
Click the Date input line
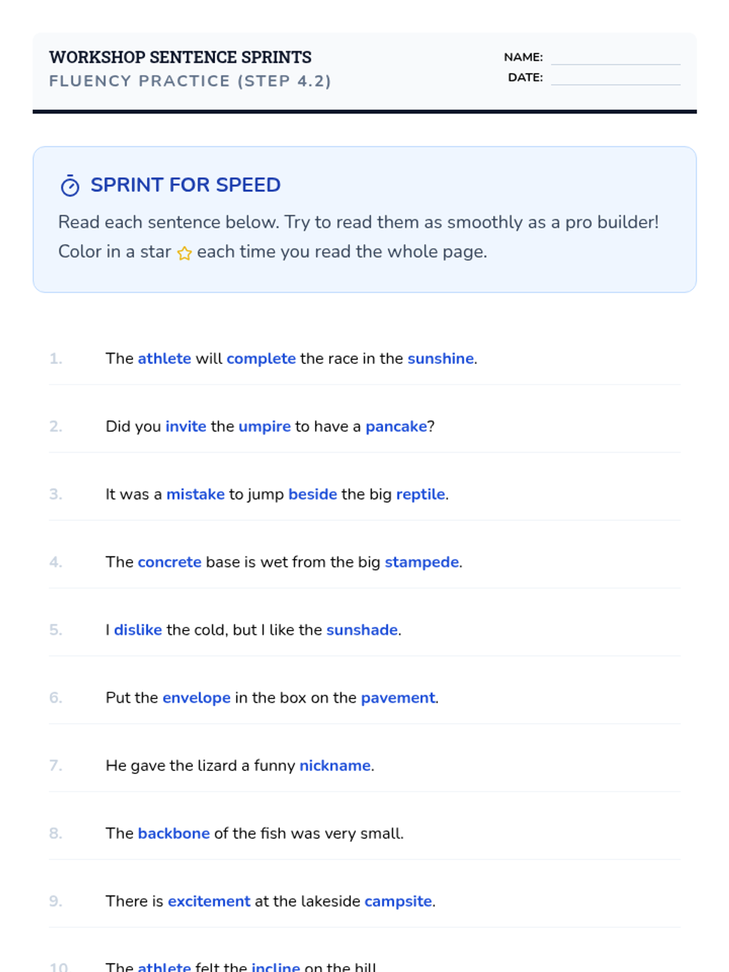pos(615,77)
